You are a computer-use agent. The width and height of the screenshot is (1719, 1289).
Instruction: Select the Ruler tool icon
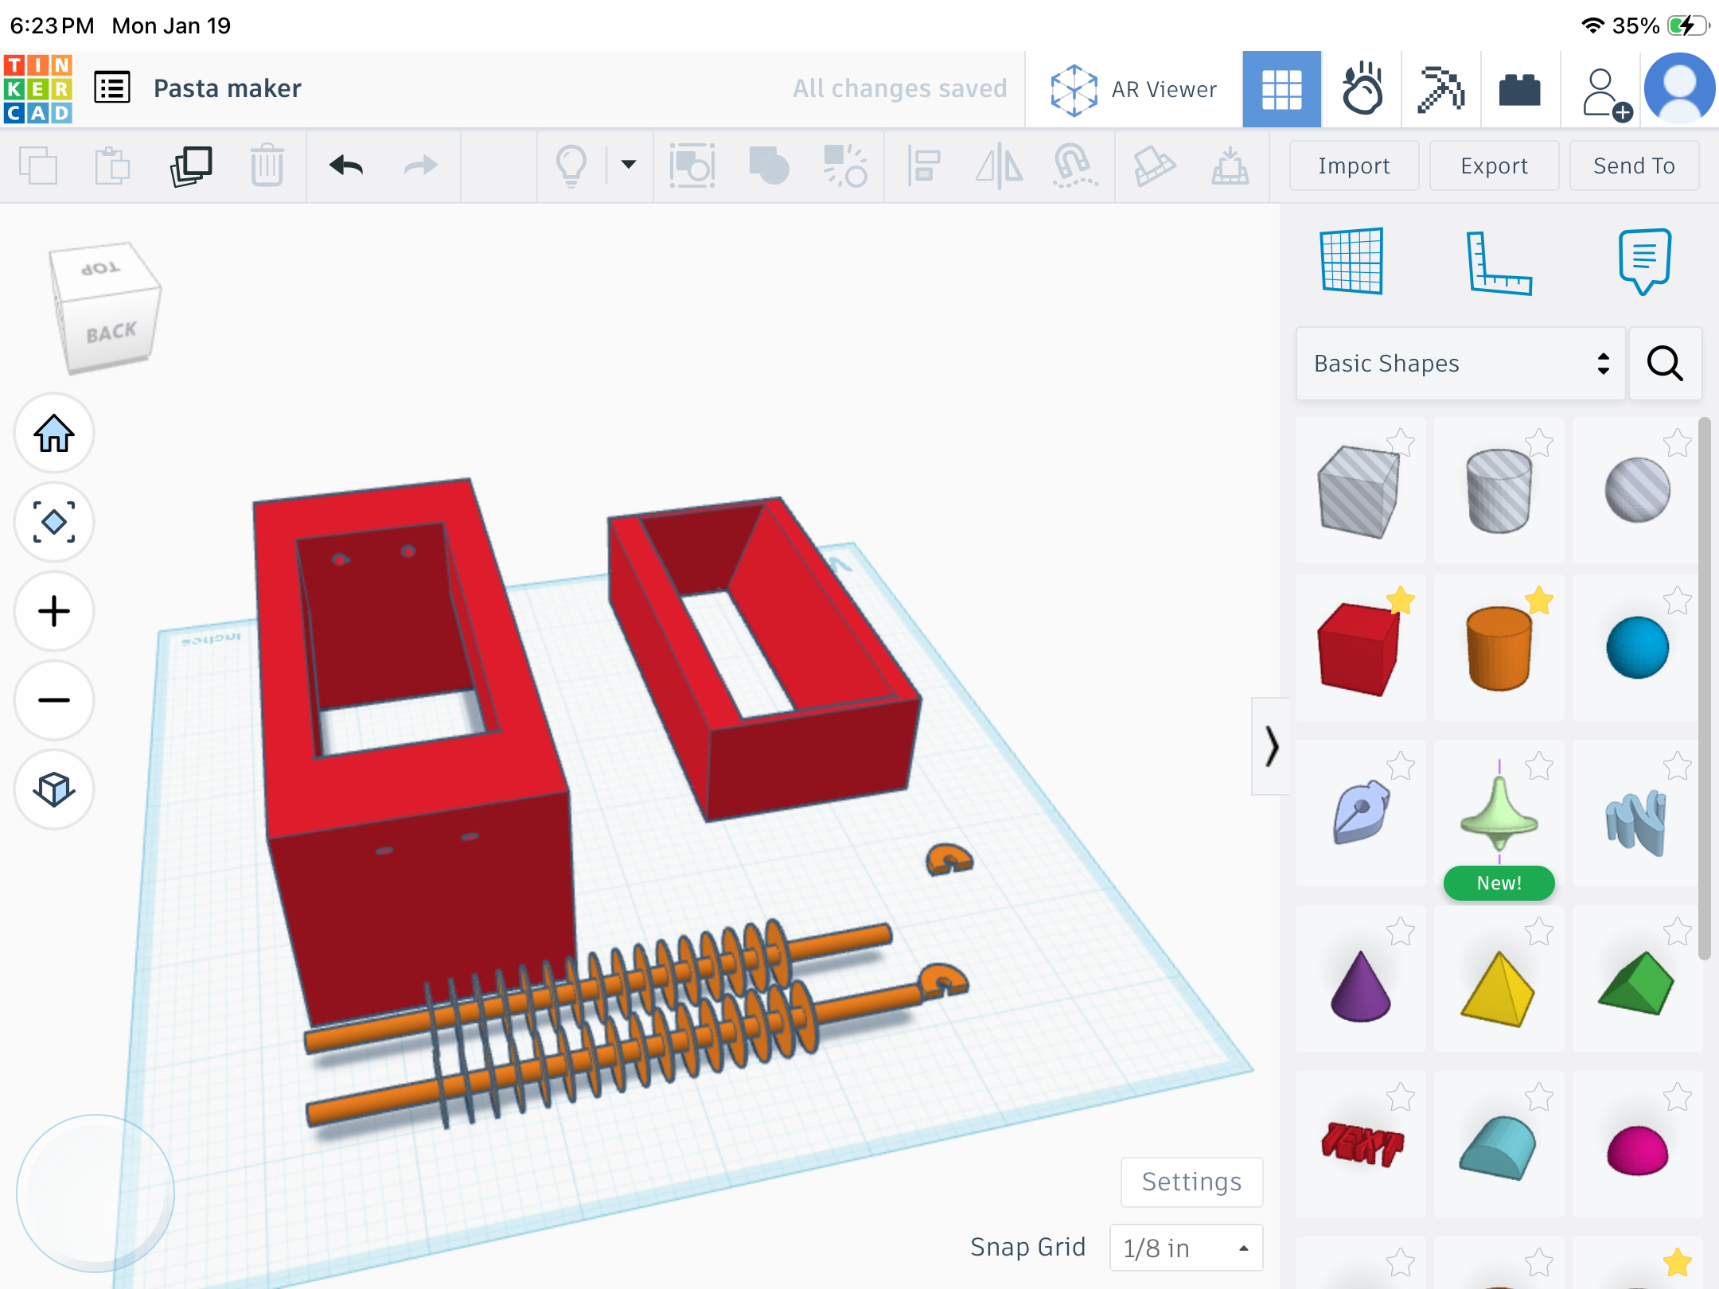[x=1499, y=261]
